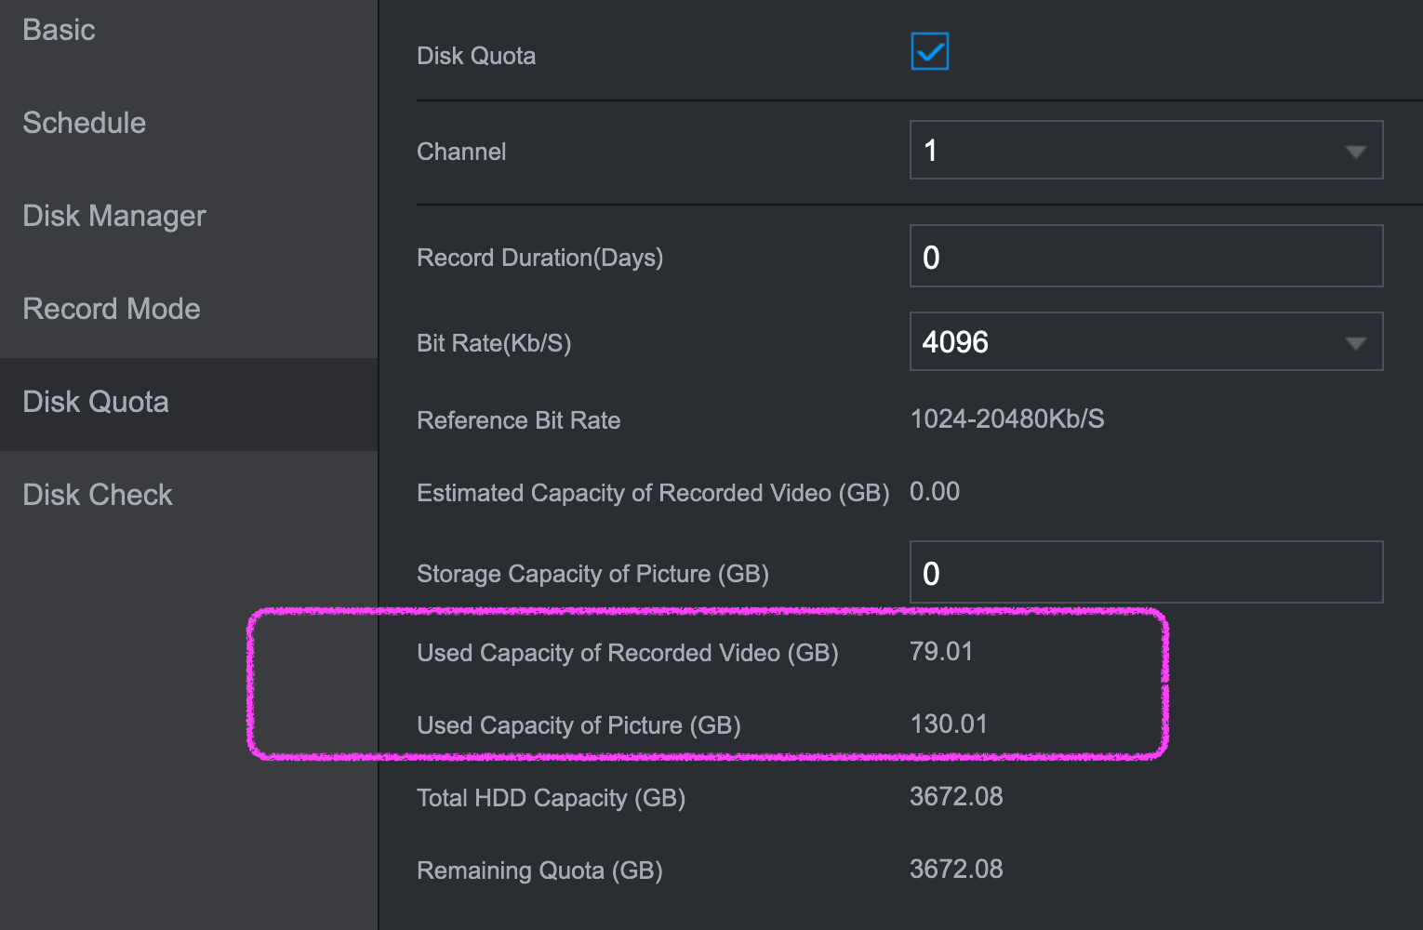
Task: Click the Channel dropdown arrow
Action: tap(1355, 152)
